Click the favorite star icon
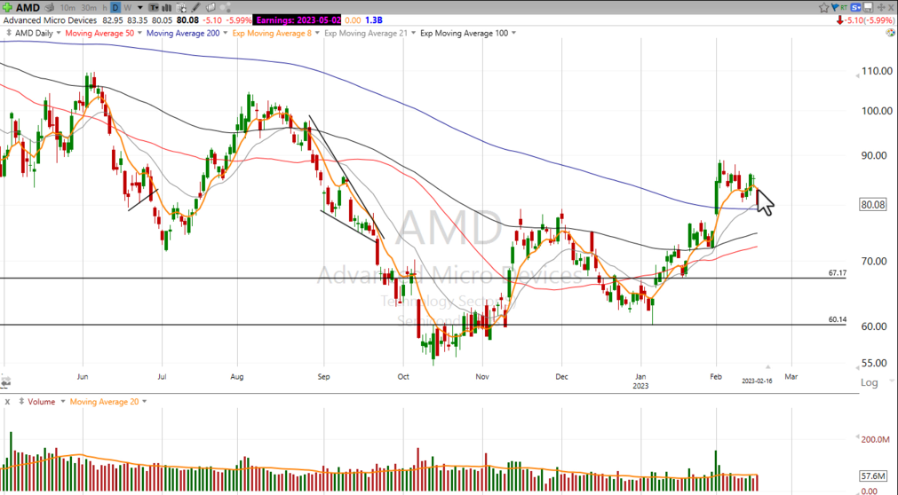 [823, 7]
